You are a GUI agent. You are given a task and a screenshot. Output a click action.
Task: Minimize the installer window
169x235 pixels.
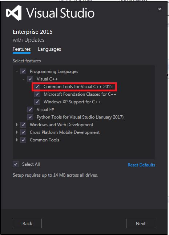pos(150,10)
